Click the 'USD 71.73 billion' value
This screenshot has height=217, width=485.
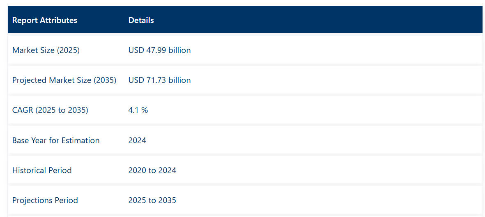(x=159, y=80)
